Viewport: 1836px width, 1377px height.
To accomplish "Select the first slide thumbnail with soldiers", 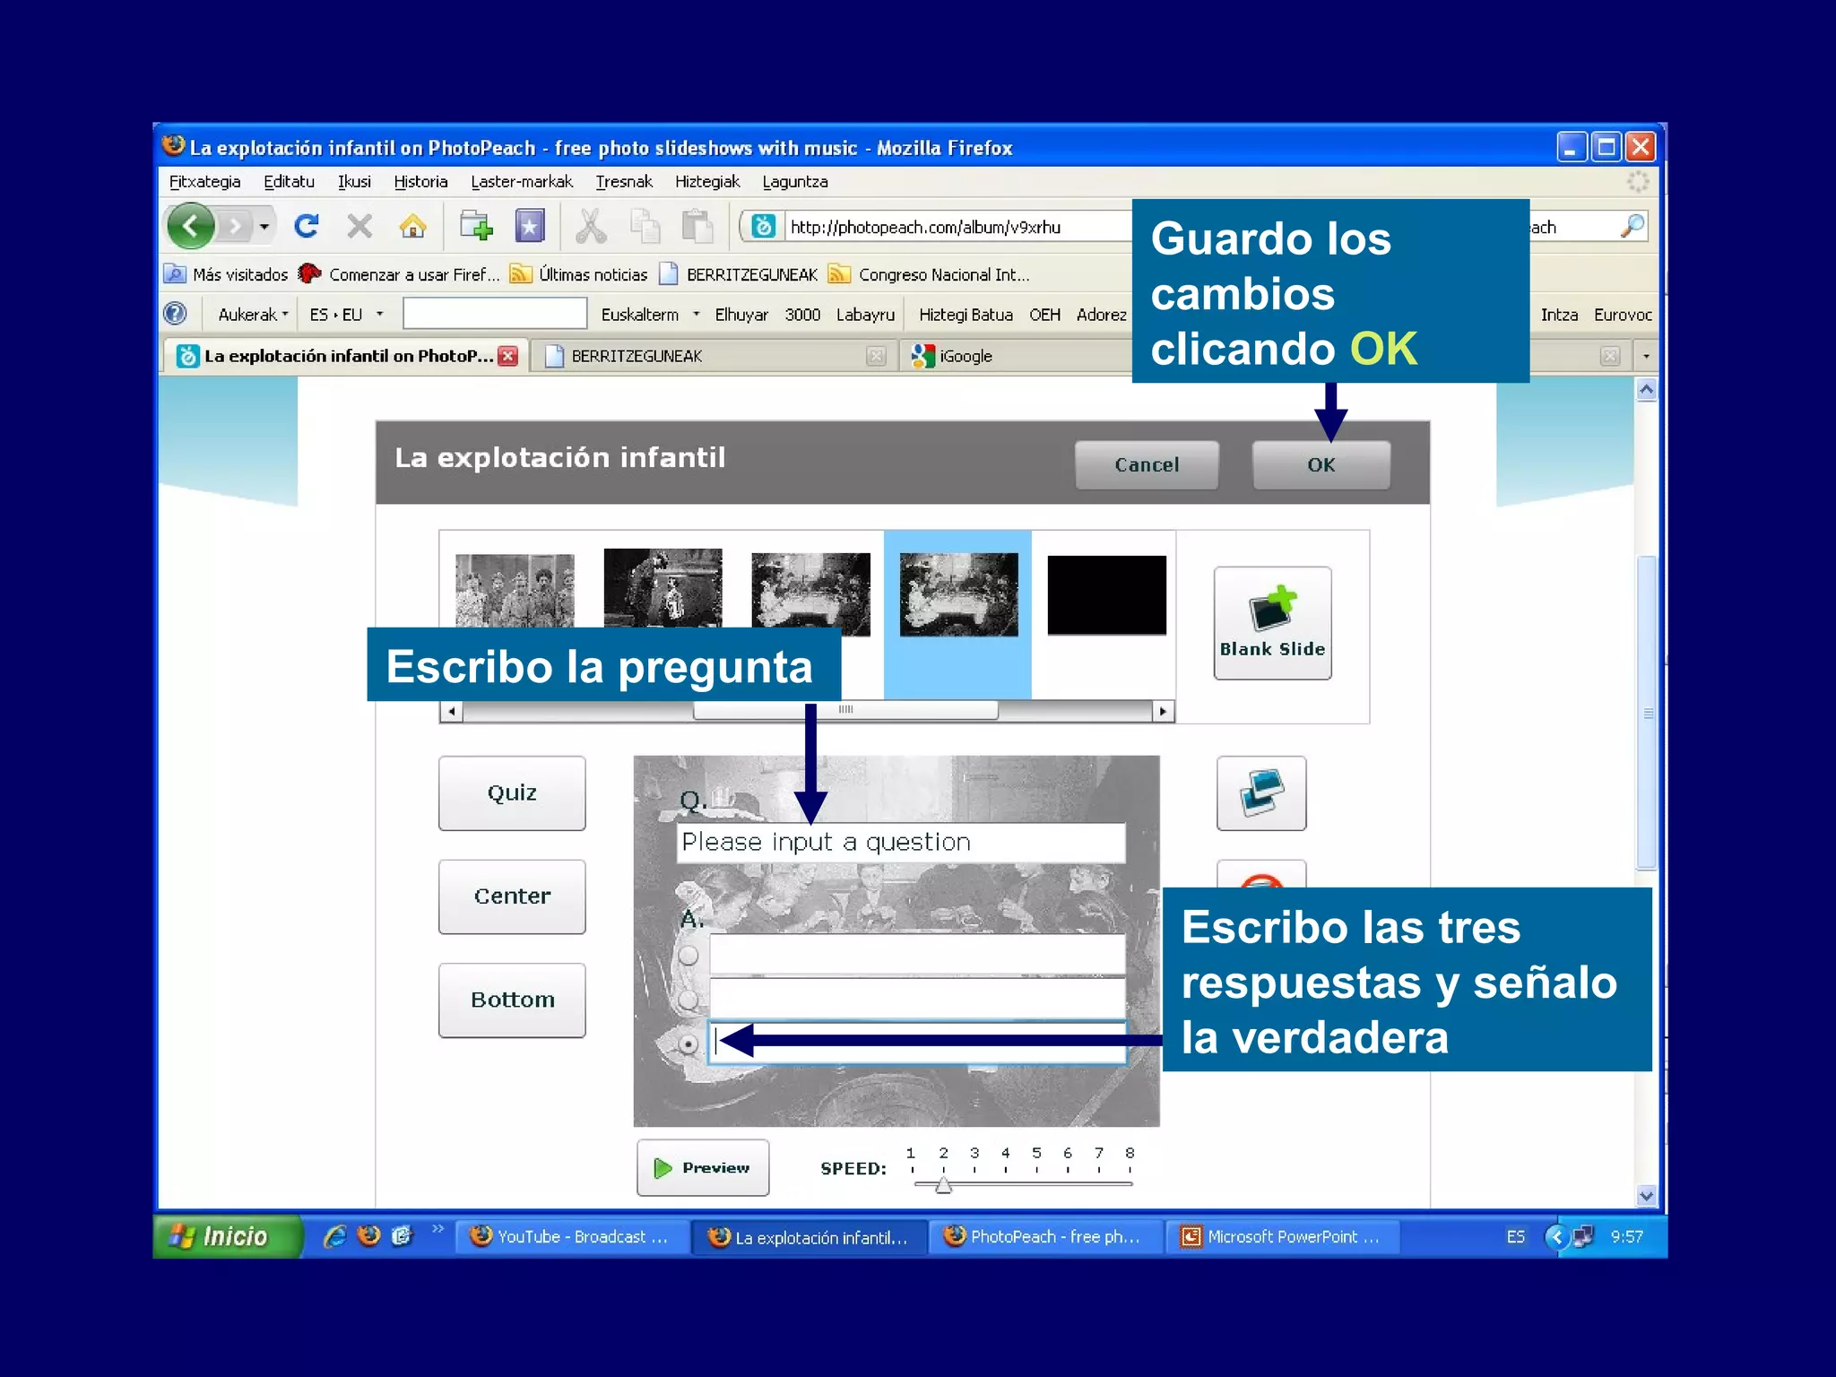I will (x=515, y=590).
